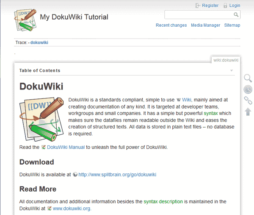This screenshot has height=215, width=254.
Task: Open the DokuWiki Manual link
Action: [66, 147]
